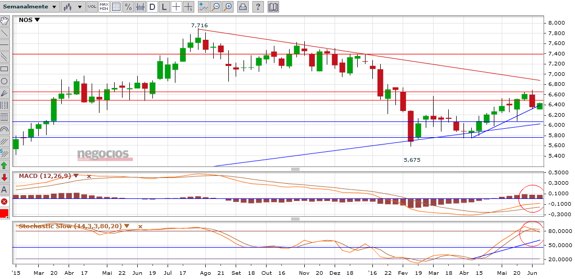Open the help question mark
The width and height of the screenshot is (575, 279).
pyautogui.click(x=258, y=7)
